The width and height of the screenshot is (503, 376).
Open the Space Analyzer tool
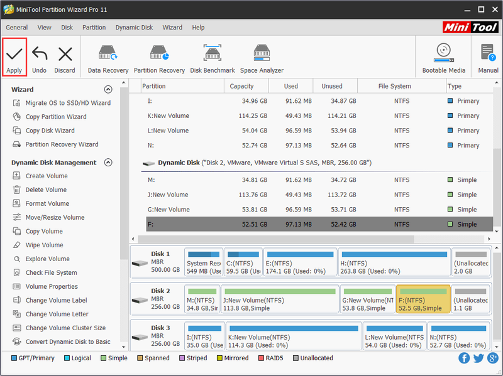(x=262, y=53)
